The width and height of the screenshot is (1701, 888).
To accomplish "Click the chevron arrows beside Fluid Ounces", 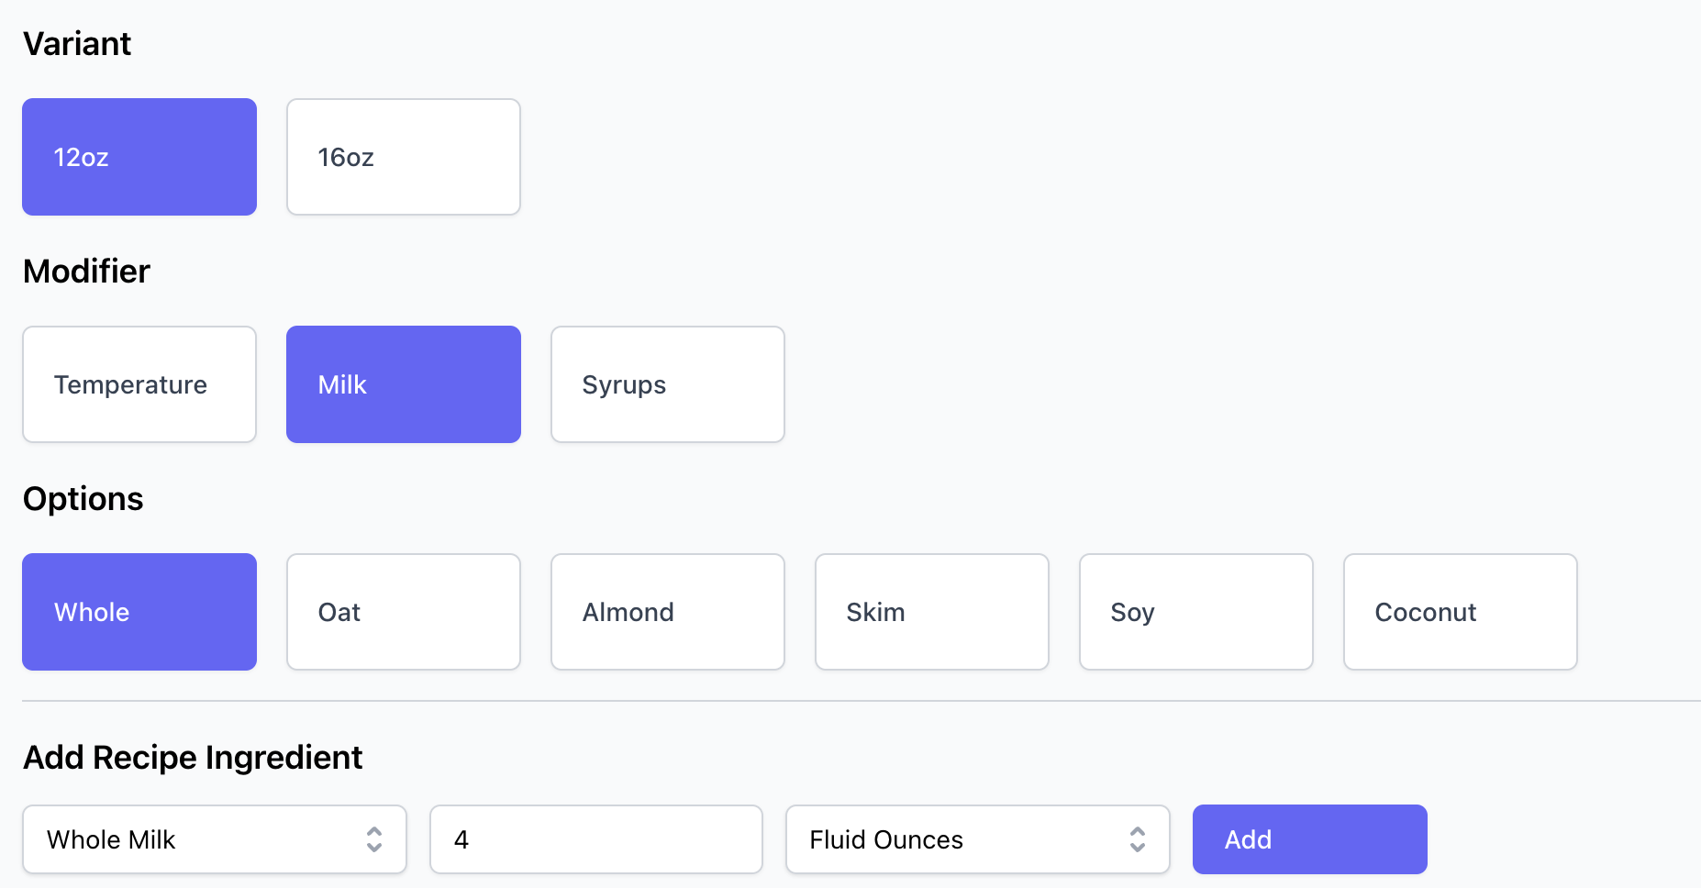I will click(x=1138, y=839).
